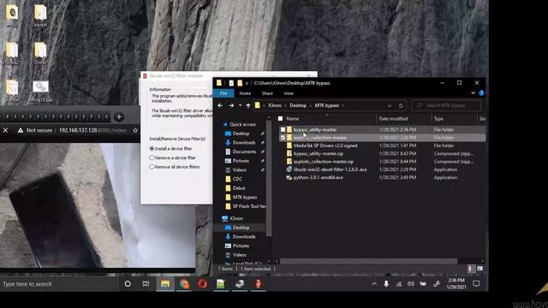548x308 pixels.
Task: Select X3non PC node in navigation pane
Action: pos(236,218)
